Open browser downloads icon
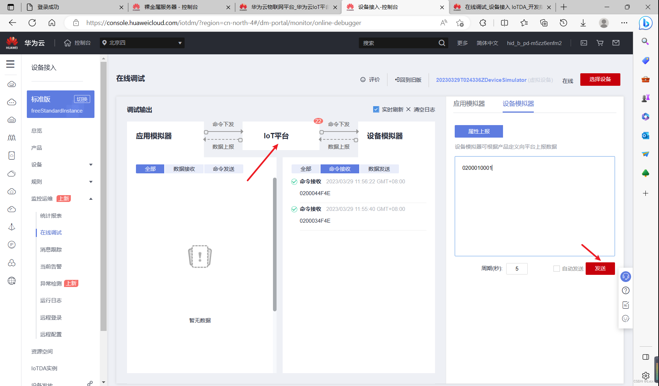 tap(583, 23)
